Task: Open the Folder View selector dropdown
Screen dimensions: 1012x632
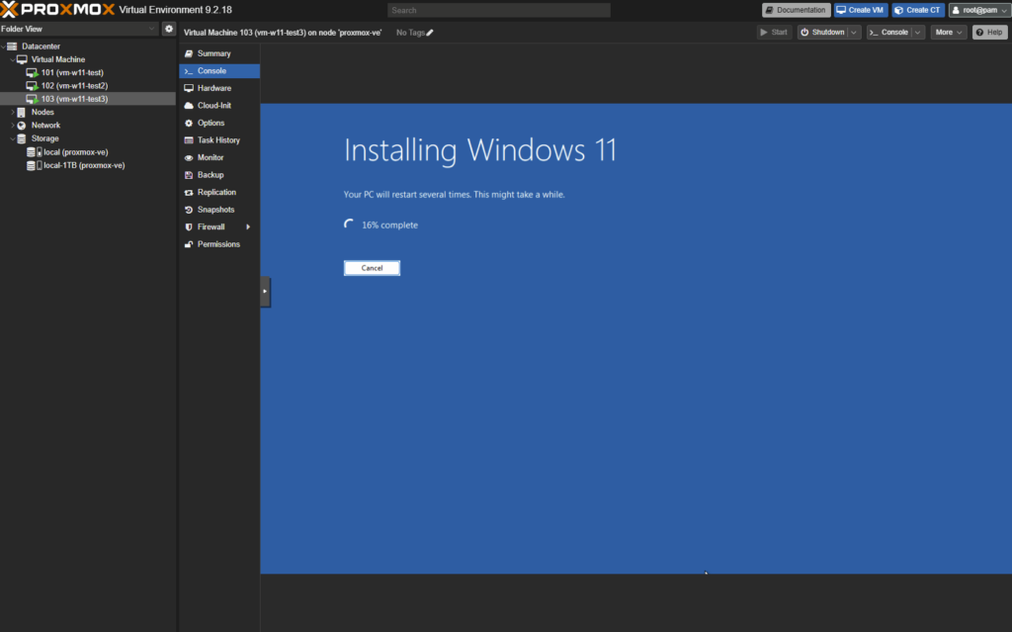Action: (x=79, y=29)
